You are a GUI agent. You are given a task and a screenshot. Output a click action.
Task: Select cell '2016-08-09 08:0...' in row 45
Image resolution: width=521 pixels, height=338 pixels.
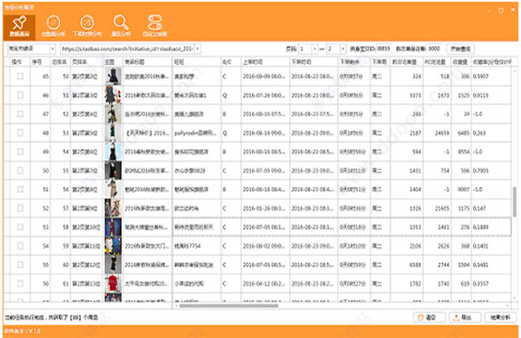264,76
